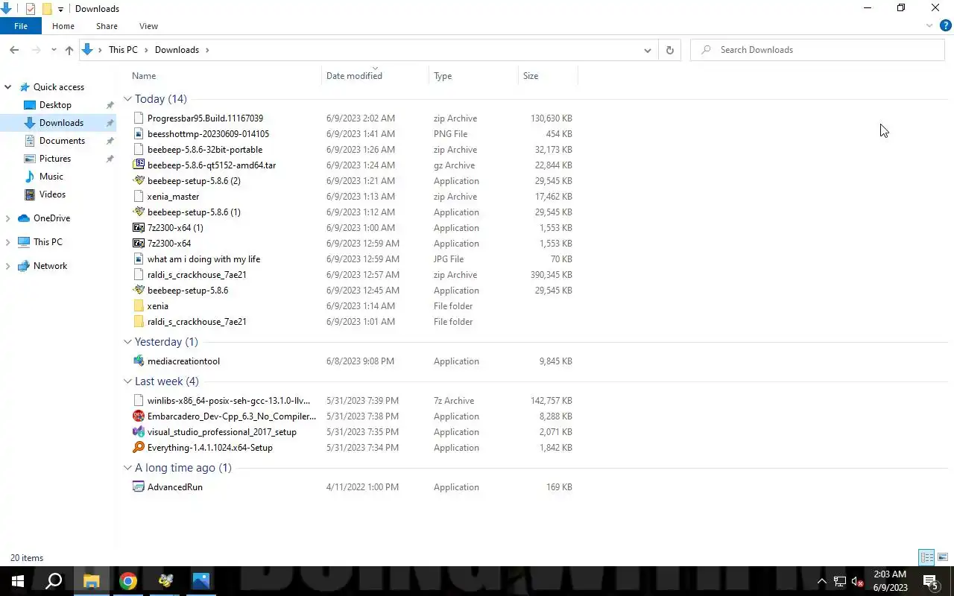Open the Windows Start menu
The width and height of the screenshot is (954, 596).
click(18, 581)
